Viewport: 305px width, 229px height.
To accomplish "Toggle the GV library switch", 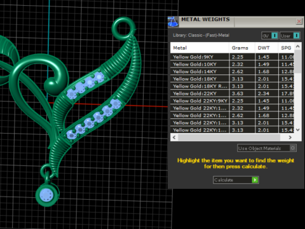I will (x=269, y=36).
